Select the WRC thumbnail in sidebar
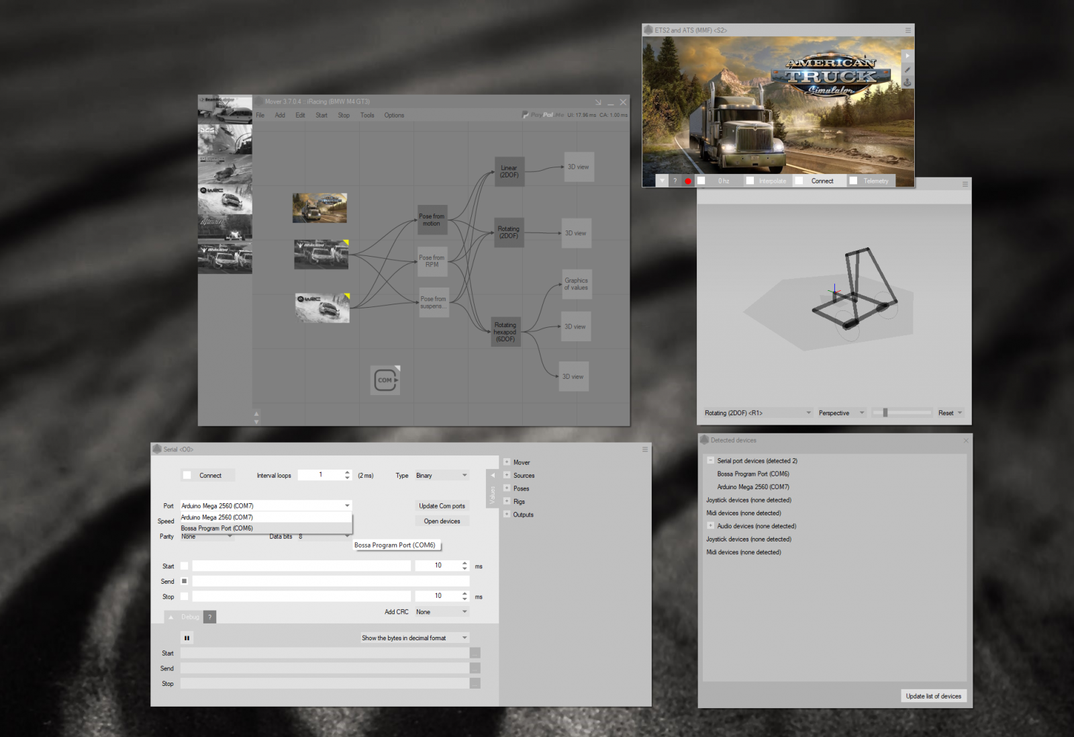Viewport: 1074px width, 737px height. point(225,200)
